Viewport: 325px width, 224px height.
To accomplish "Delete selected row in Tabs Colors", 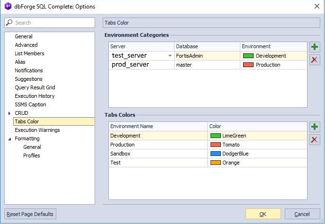I will [x=314, y=139].
